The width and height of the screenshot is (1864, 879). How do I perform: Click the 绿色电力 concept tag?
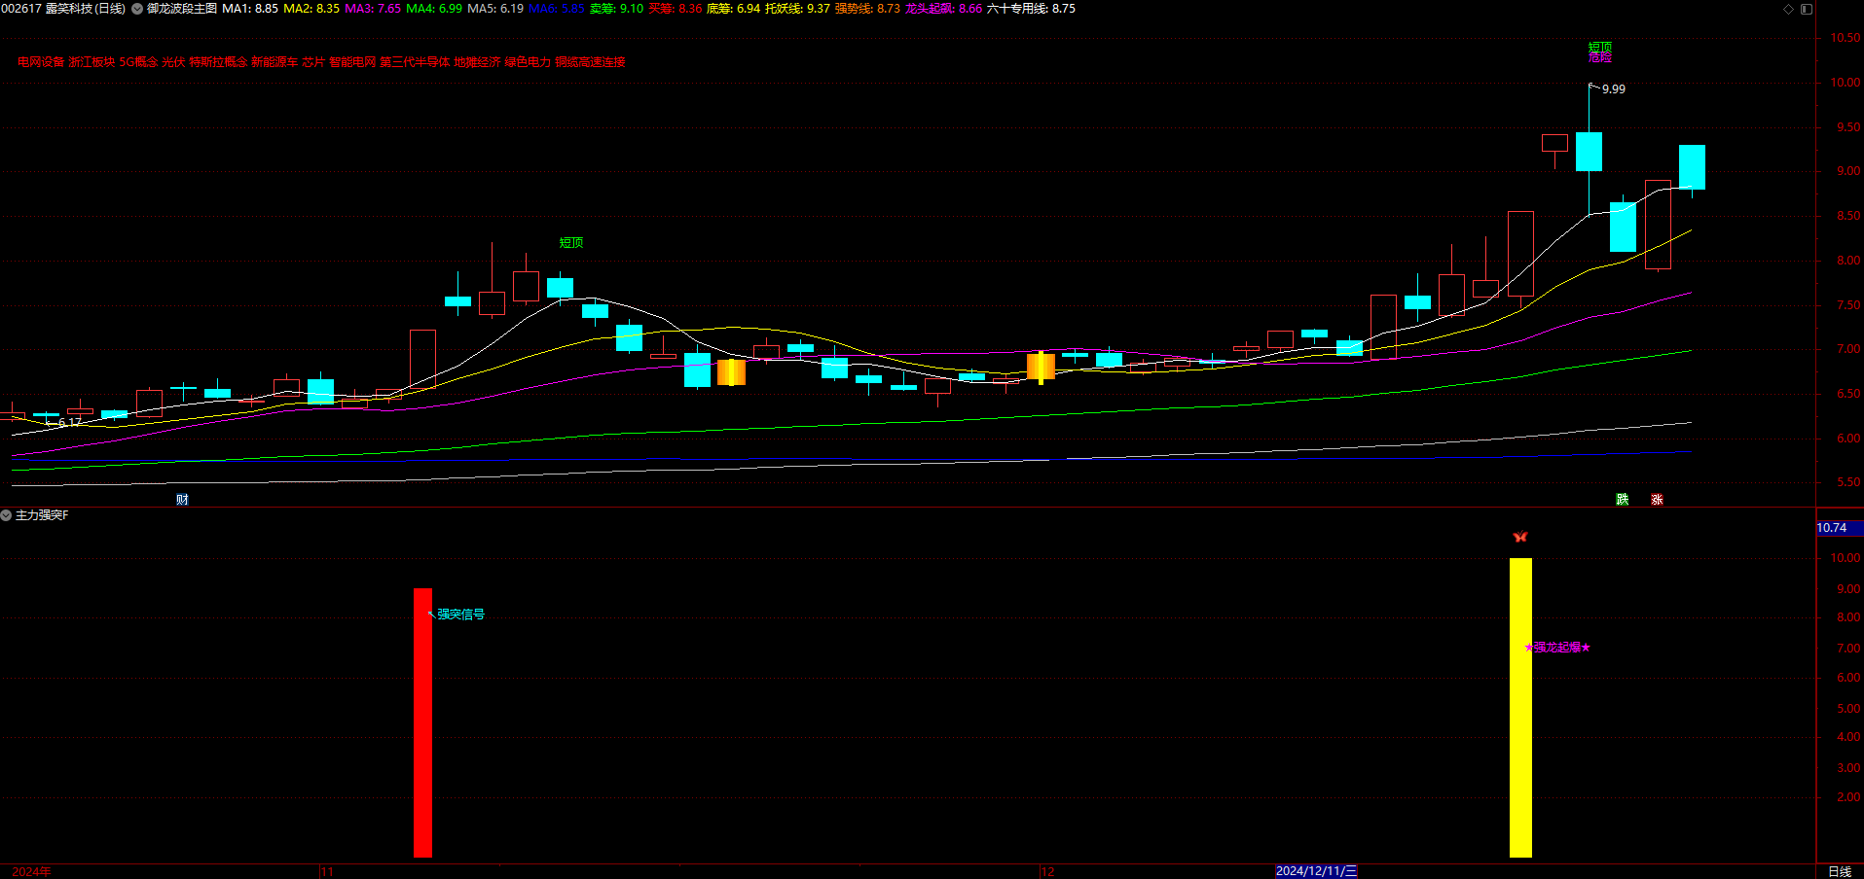(x=528, y=62)
